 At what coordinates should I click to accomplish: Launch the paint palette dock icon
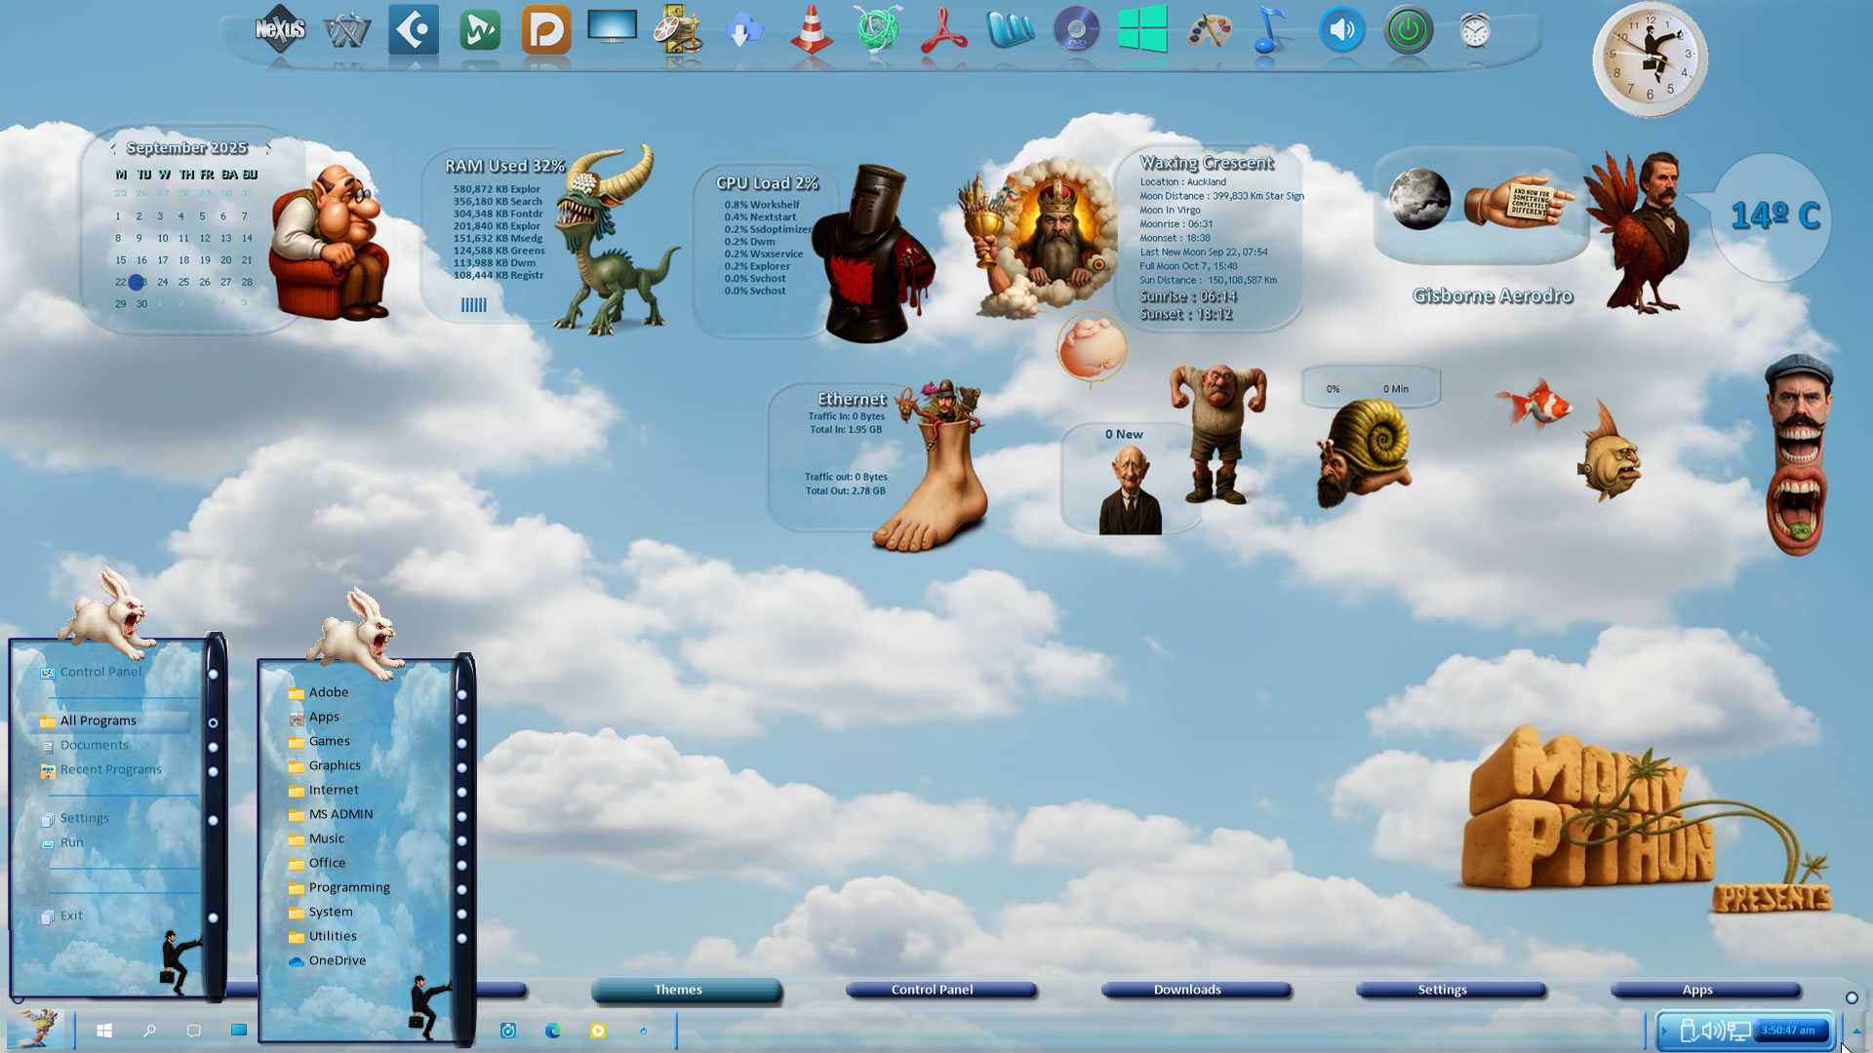click(1209, 31)
